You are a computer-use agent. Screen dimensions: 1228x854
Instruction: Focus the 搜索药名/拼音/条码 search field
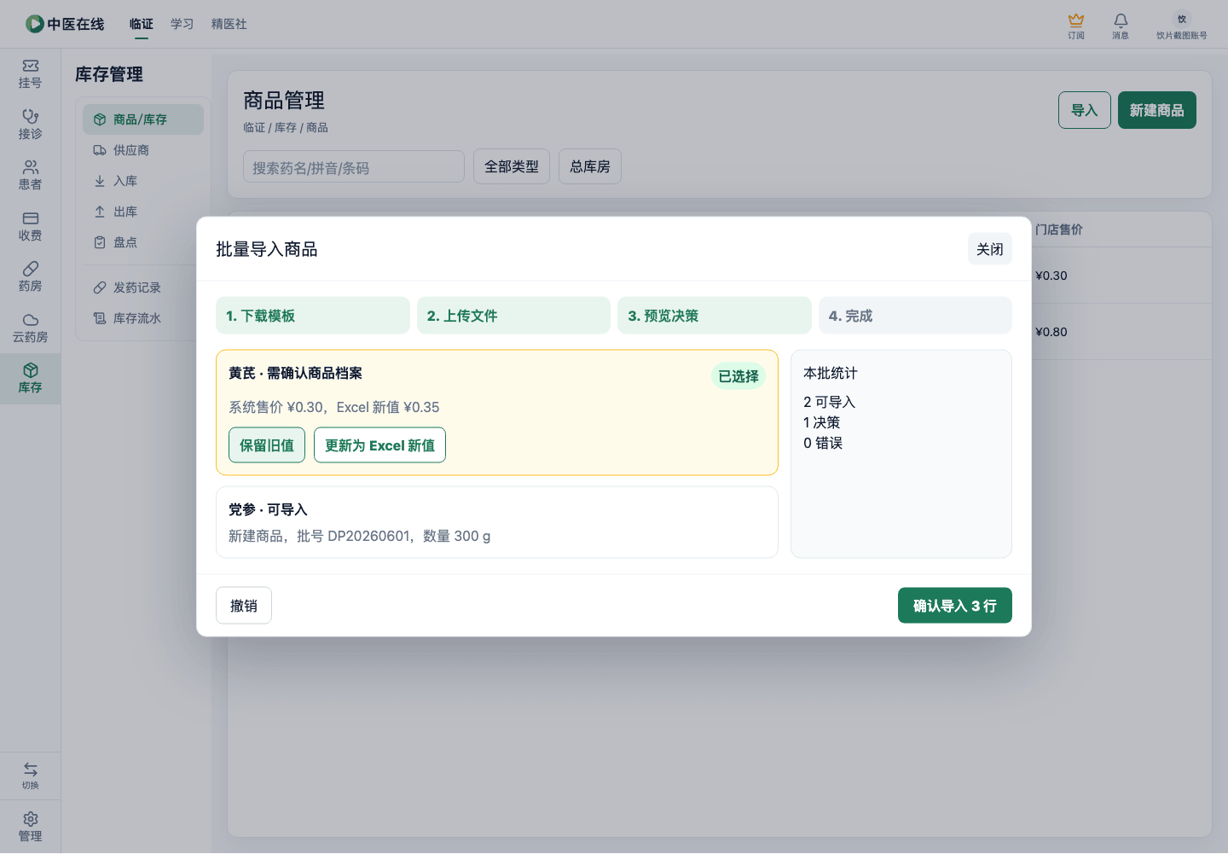click(x=354, y=167)
